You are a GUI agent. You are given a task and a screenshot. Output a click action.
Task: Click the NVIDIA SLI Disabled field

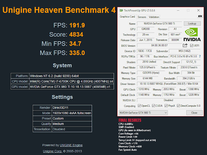[x=169, y=100]
